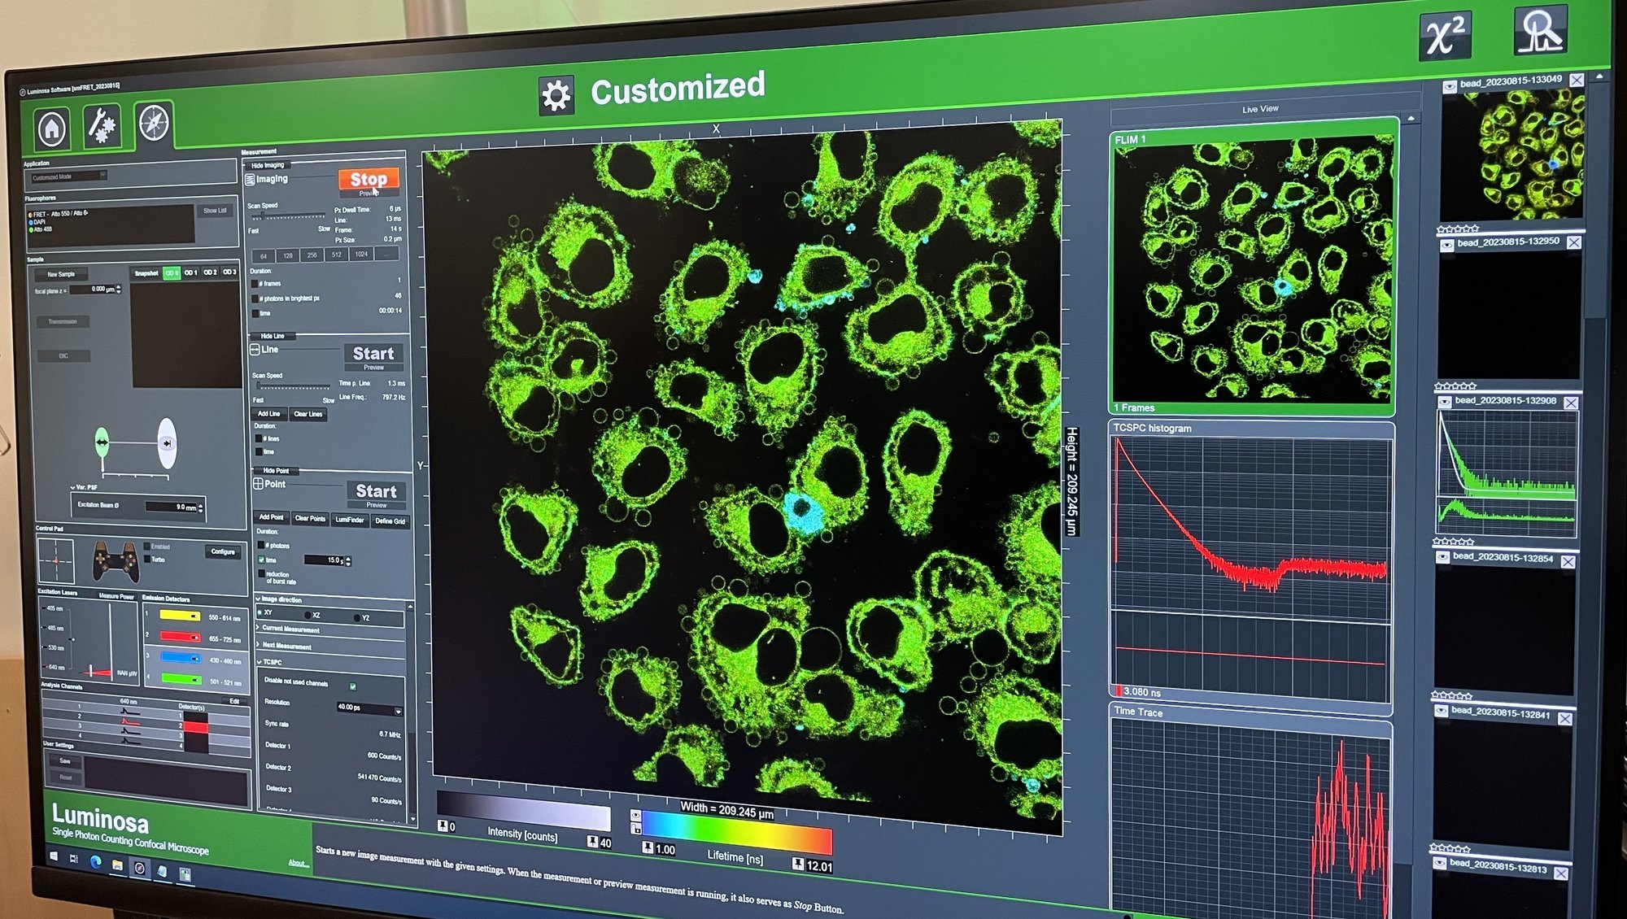The height and width of the screenshot is (919, 1627).
Task: Start the Line measurement
Action: (x=373, y=354)
